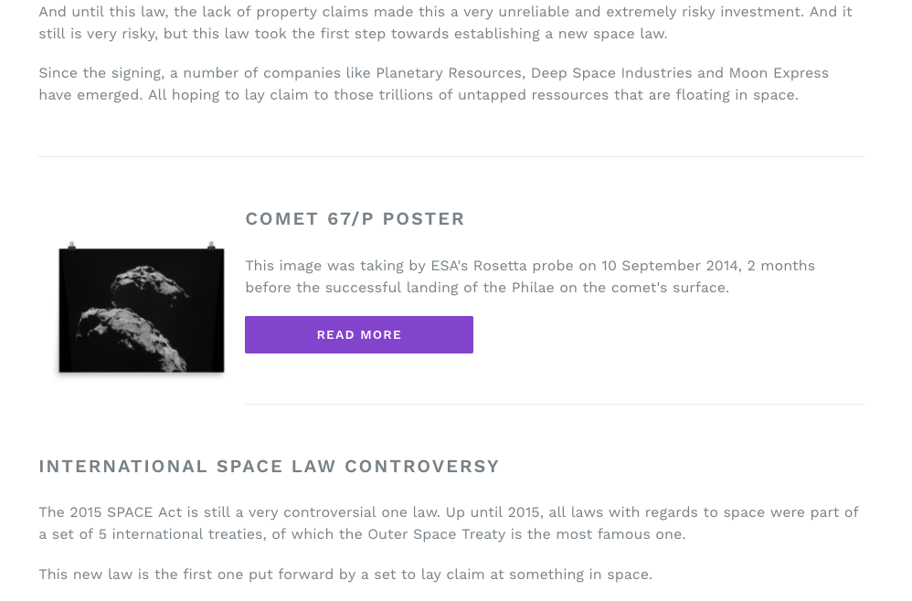Click the paragraph starting "Since the signing"

(434, 84)
